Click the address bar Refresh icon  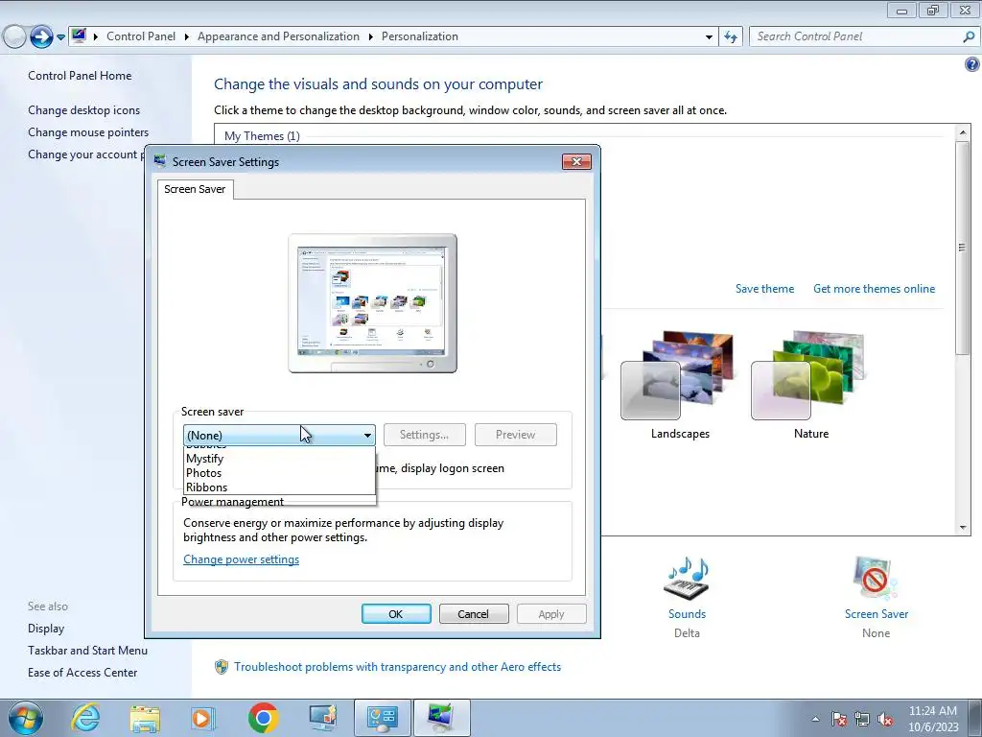(730, 37)
